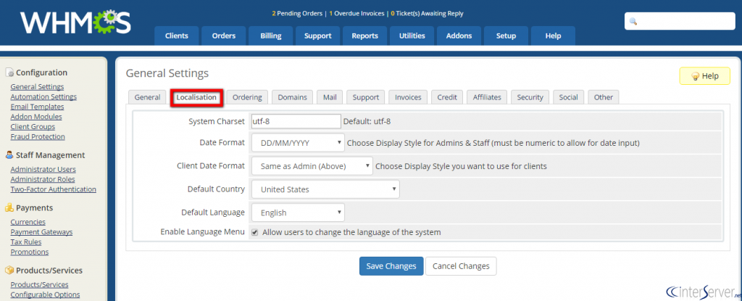Open the Clients menu
This screenshot has width=742, height=301.
(x=177, y=36)
